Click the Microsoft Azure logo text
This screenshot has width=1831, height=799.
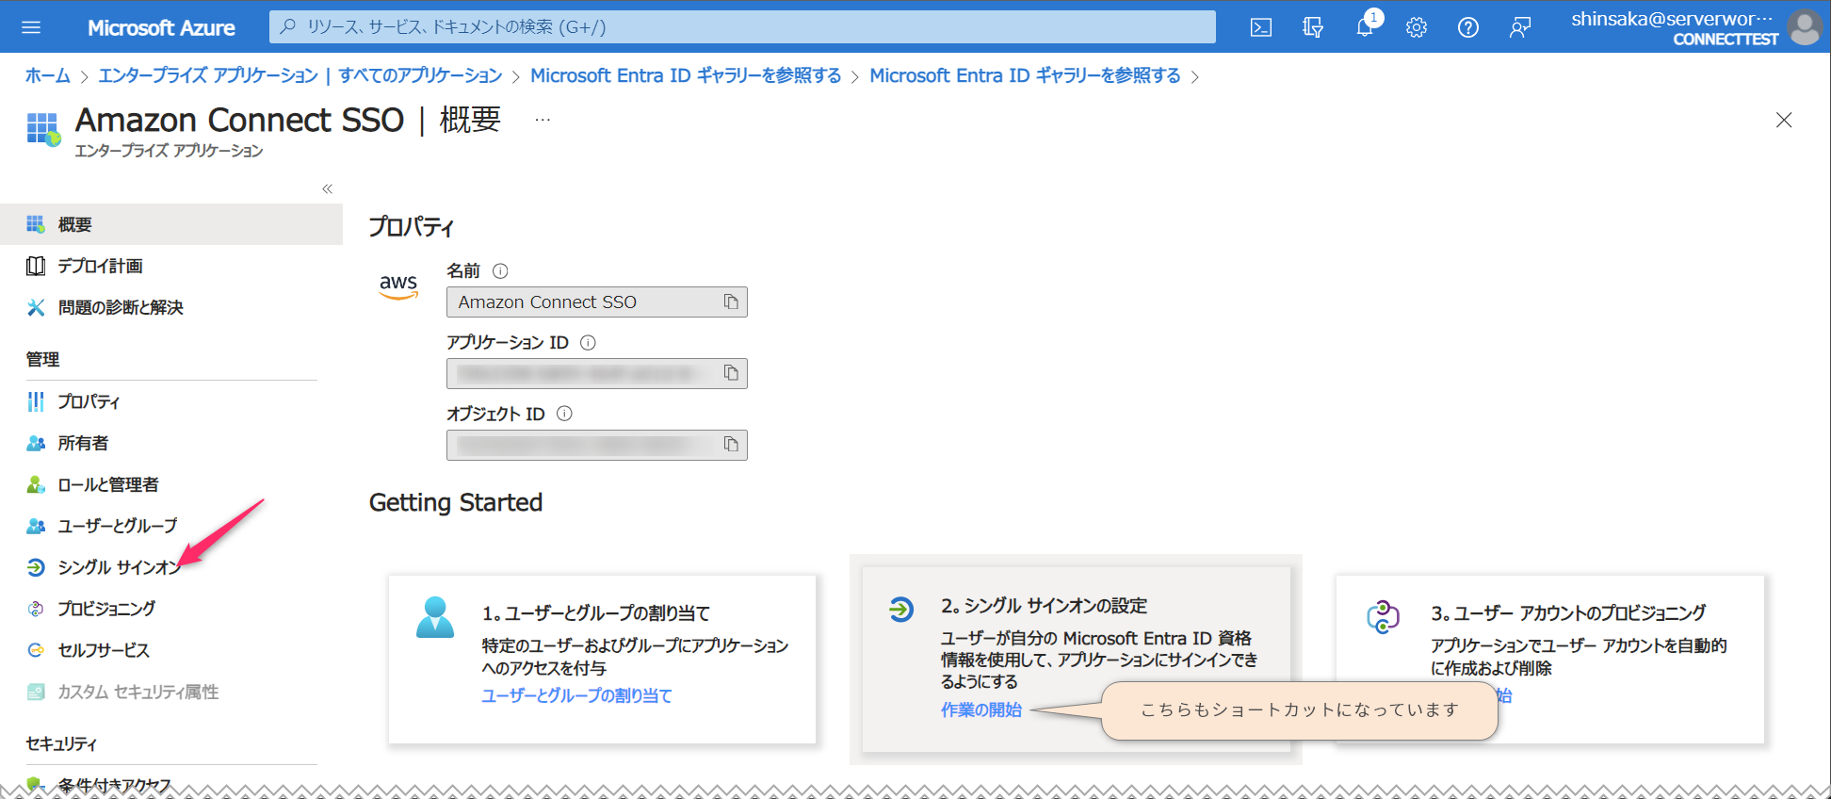coord(161,27)
